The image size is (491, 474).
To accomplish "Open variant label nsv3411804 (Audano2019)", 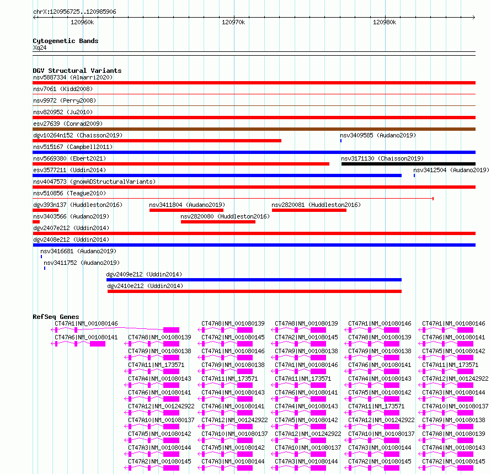I will tap(187, 205).
